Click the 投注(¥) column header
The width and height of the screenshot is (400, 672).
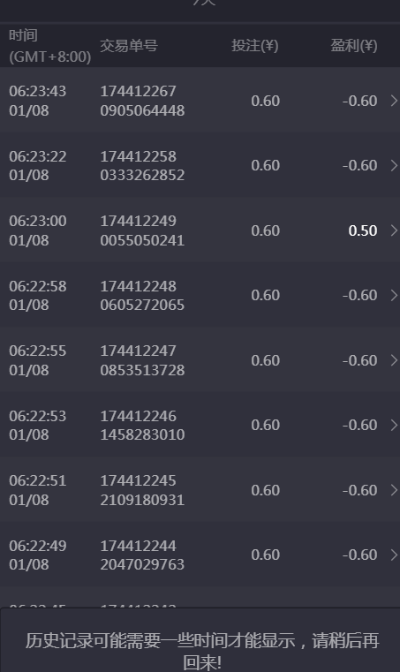click(x=255, y=45)
